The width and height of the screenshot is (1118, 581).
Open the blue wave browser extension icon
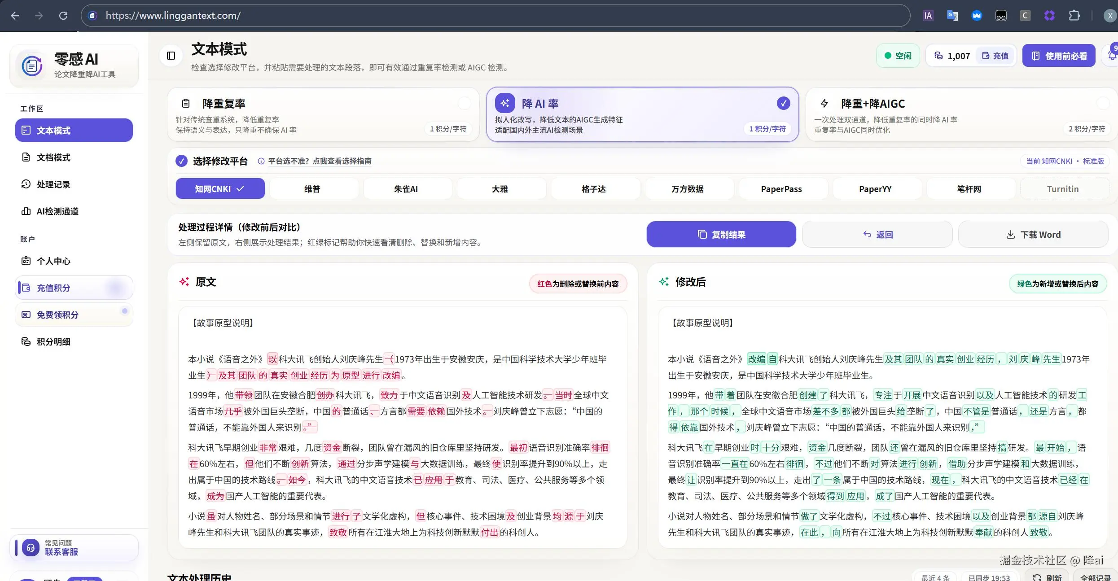click(x=977, y=16)
